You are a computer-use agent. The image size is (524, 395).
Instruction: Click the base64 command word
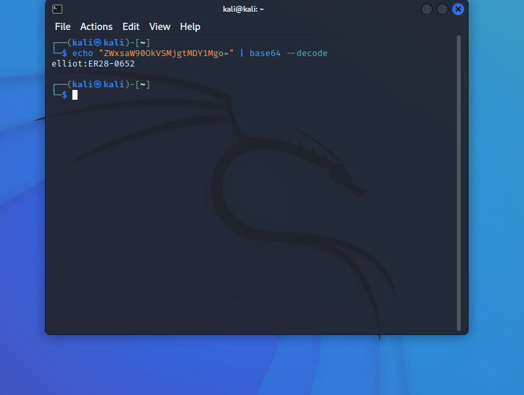pos(265,53)
